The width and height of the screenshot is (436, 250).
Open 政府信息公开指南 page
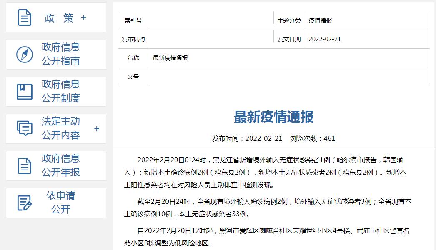[60, 54]
